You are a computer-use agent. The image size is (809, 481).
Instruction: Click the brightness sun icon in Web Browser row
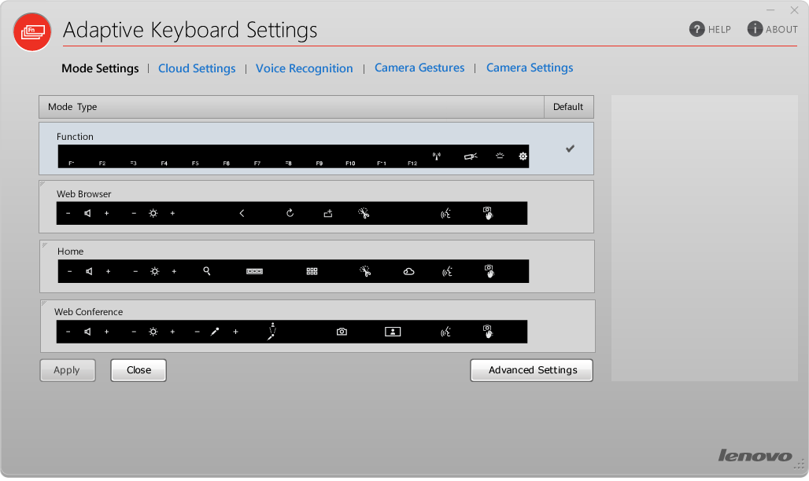pos(153,213)
